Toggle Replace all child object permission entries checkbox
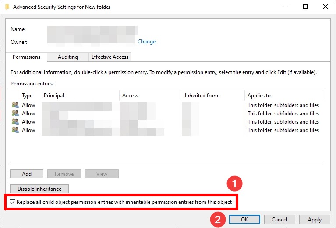The width and height of the screenshot is (336, 228). [12, 202]
